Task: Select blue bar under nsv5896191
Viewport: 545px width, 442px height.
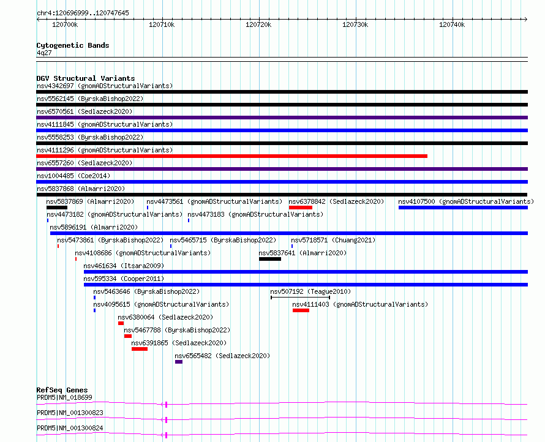Action: pos(289,233)
